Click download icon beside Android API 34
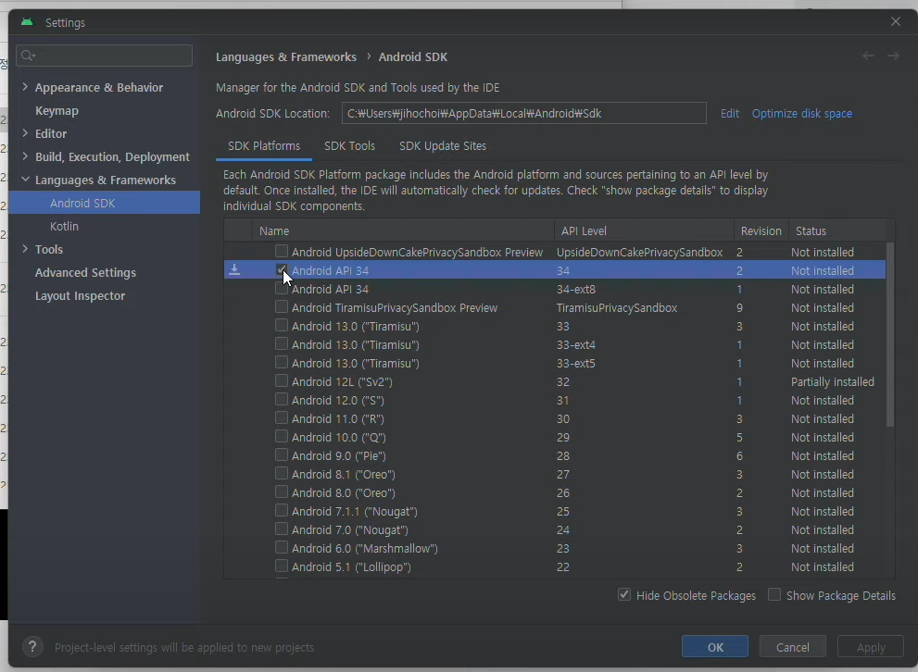This screenshot has height=672, width=918. 234,269
